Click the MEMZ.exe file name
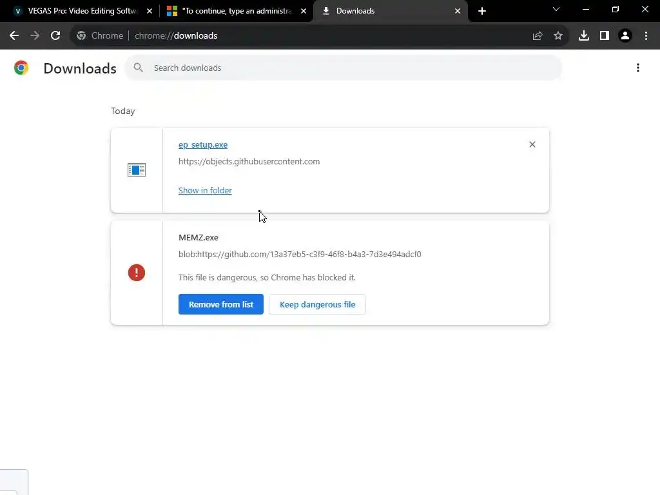This screenshot has width=660, height=495. click(x=199, y=237)
